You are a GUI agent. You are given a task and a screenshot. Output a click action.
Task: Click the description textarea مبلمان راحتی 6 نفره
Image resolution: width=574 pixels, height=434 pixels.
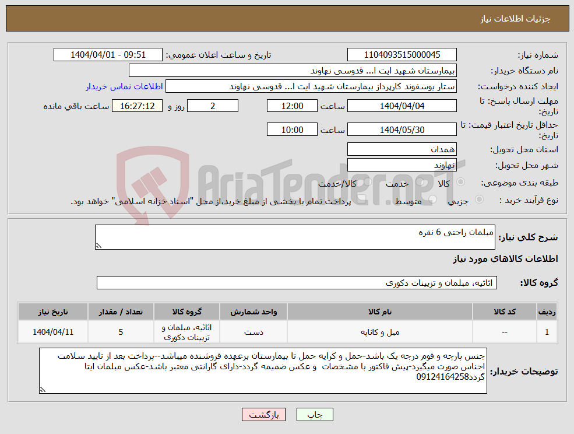pyautogui.click(x=295, y=237)
